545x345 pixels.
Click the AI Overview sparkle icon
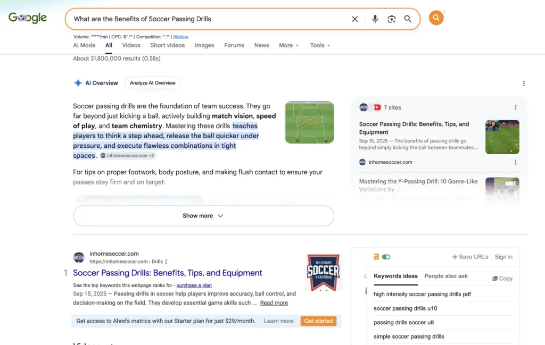tap(78, 83)
